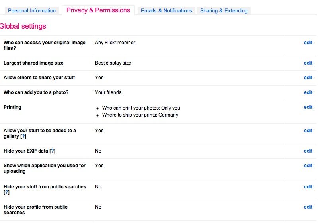Click the 'Any Flickr member' value text

115,43
